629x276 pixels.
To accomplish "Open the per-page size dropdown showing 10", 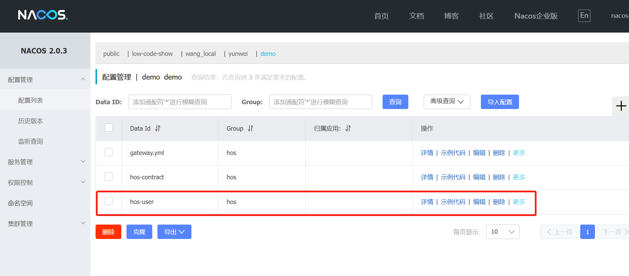I will click(x=503, y=232).
